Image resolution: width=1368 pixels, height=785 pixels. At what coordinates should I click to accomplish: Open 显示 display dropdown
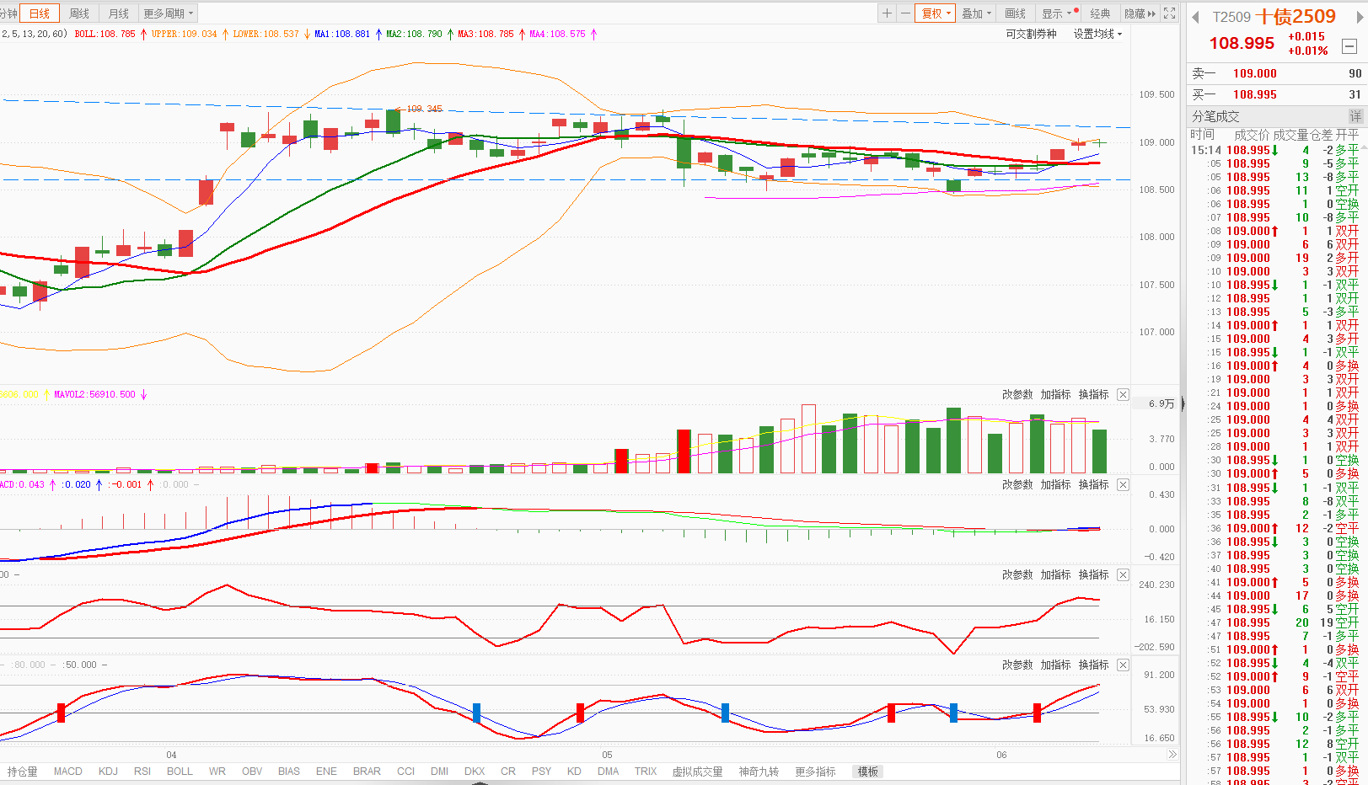click(x=1058, y=13)
